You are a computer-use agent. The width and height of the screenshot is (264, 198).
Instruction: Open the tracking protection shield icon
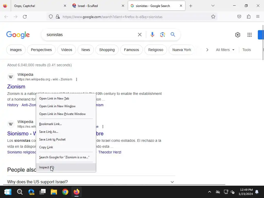pyautogui.click(x=51, y=17)
